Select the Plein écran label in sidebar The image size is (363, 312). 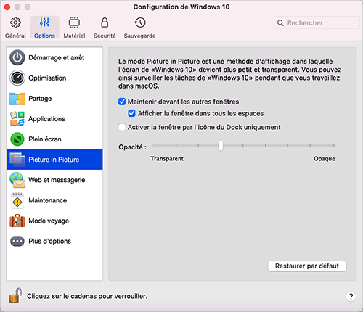pyautogui.click(x=45, y=139)
